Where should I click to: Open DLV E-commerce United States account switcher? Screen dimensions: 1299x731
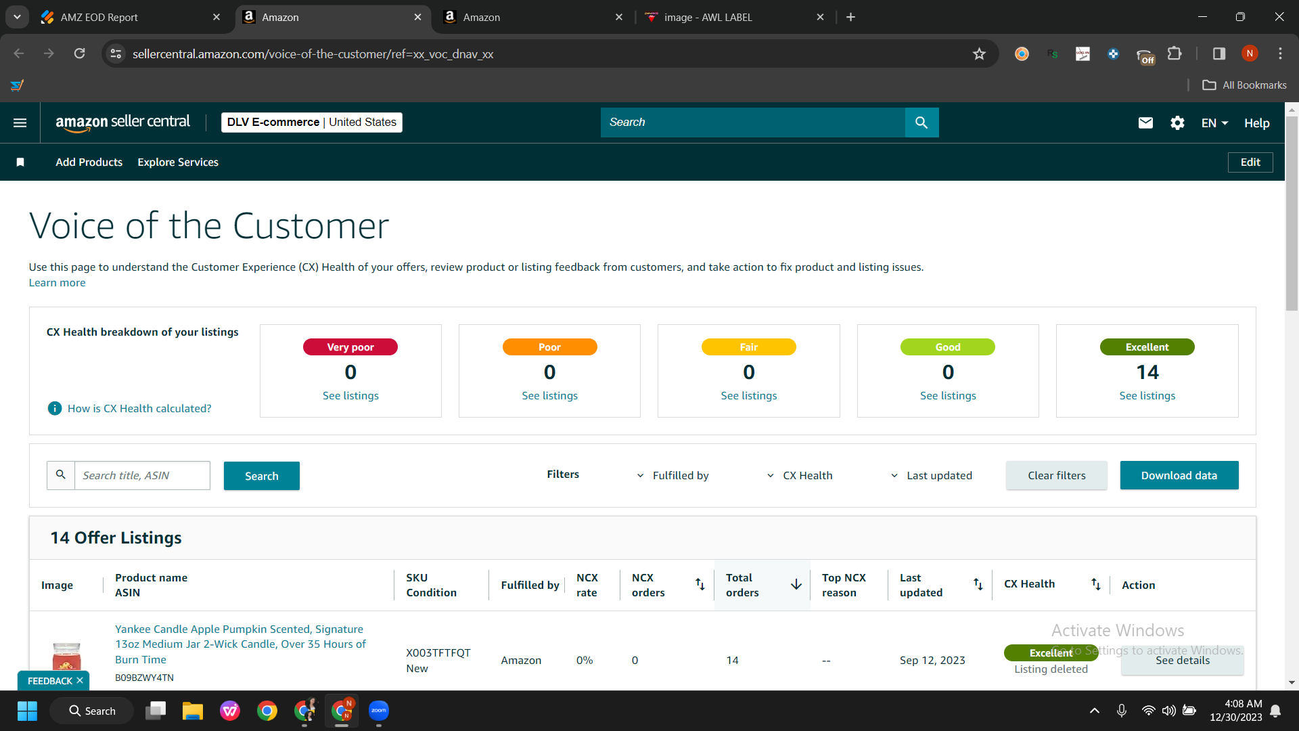click(312, 123)
